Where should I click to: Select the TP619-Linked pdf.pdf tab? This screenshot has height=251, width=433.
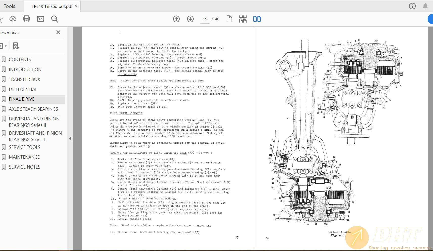(x=52, y=6)
